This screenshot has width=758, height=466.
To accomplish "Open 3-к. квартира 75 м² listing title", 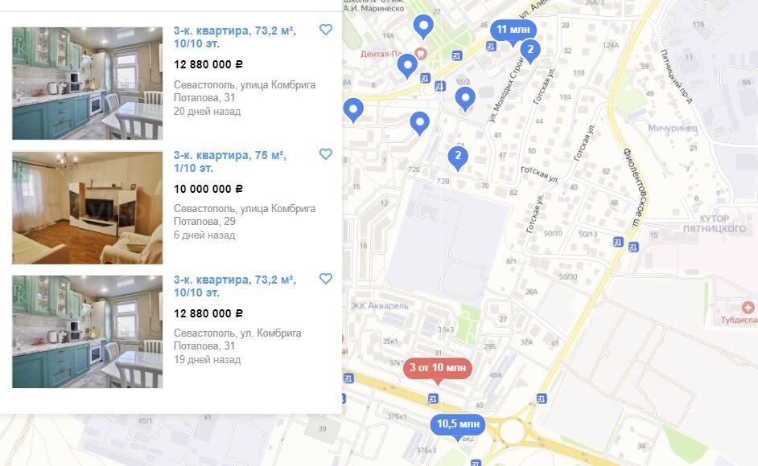I will coord(229,161).
